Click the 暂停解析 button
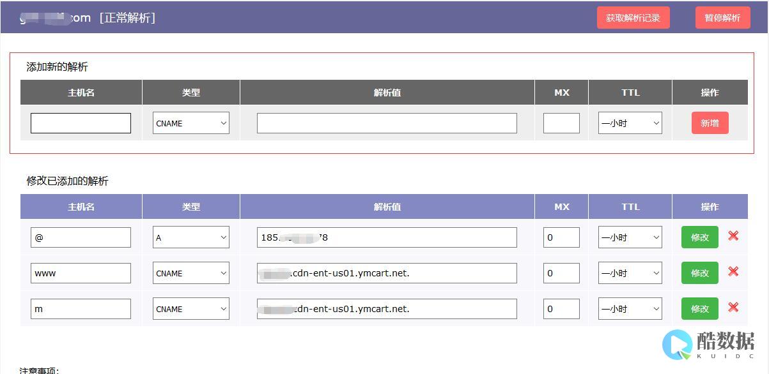Screen dimensions: 769x374 [x=722, y=18]
